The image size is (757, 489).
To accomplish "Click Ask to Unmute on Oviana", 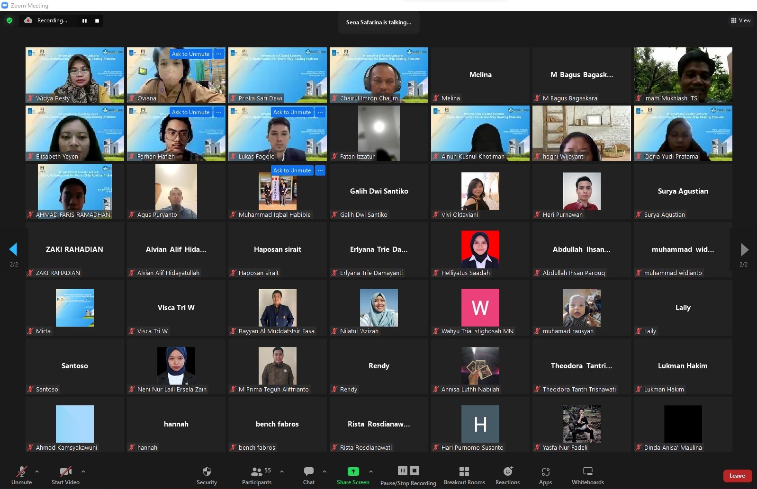I will [190, 54].
